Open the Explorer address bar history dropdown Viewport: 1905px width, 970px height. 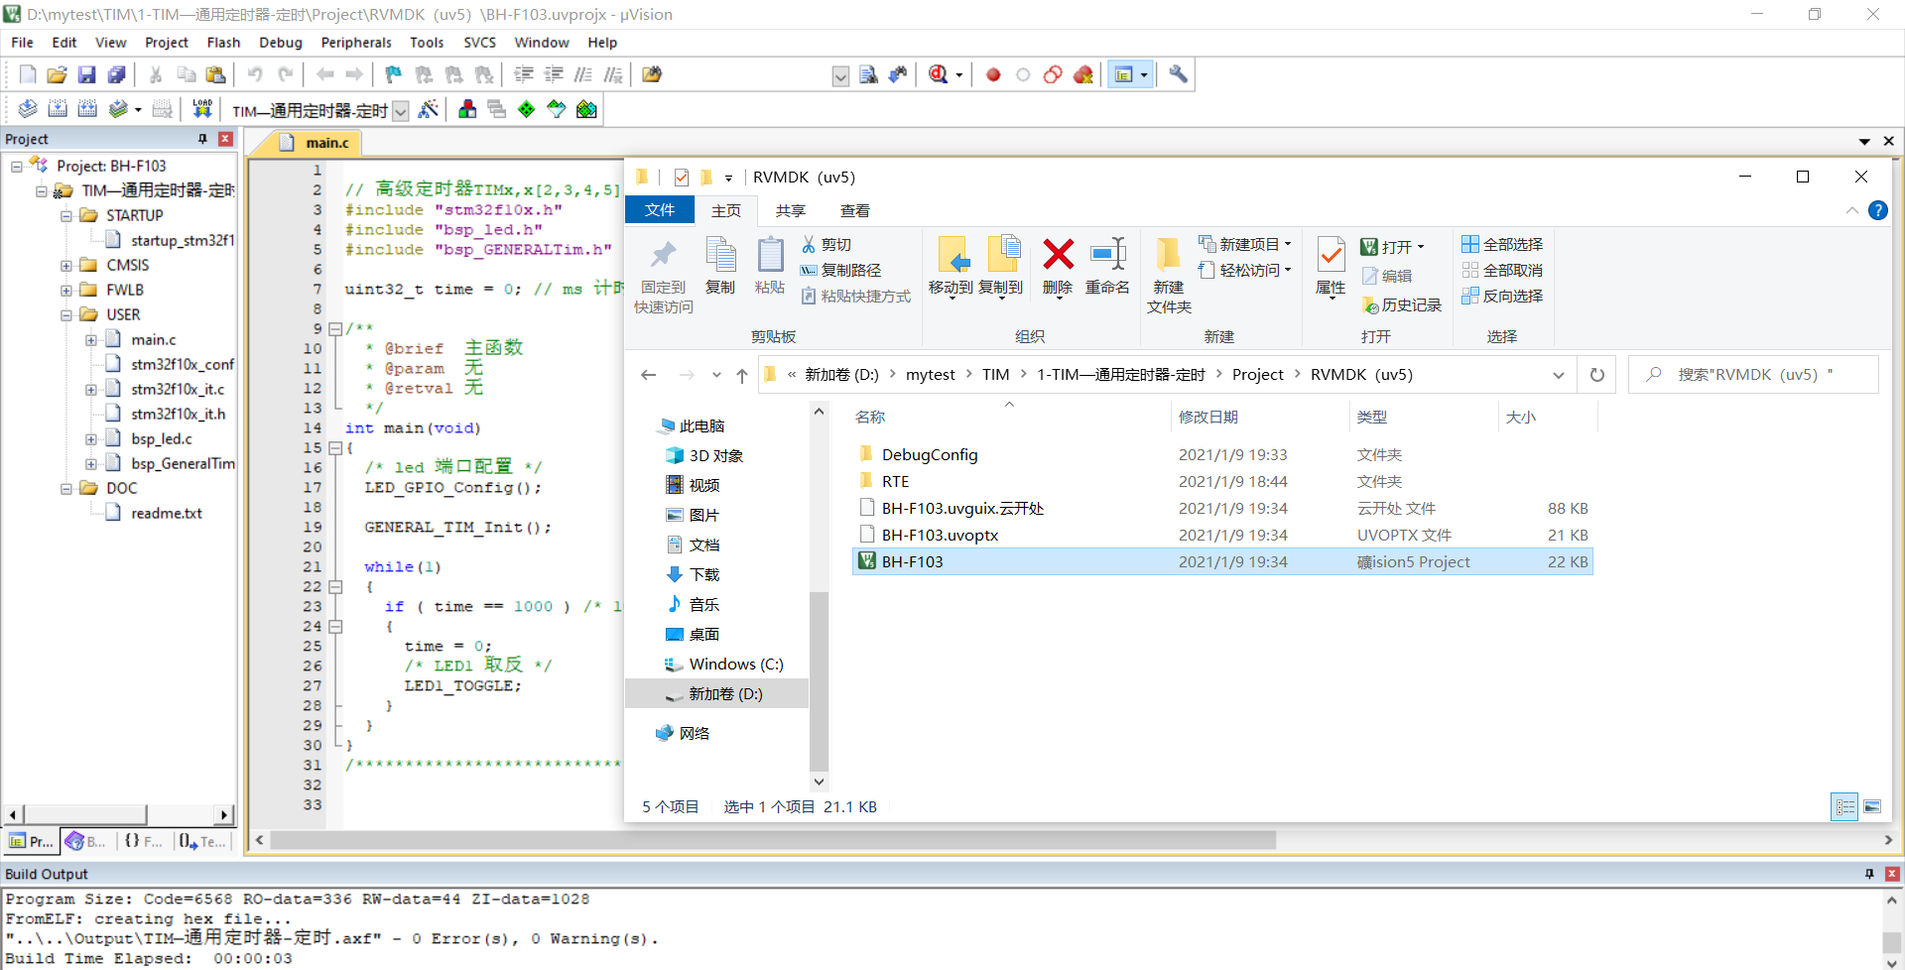pyautogui.click(x=1558, y=375)
